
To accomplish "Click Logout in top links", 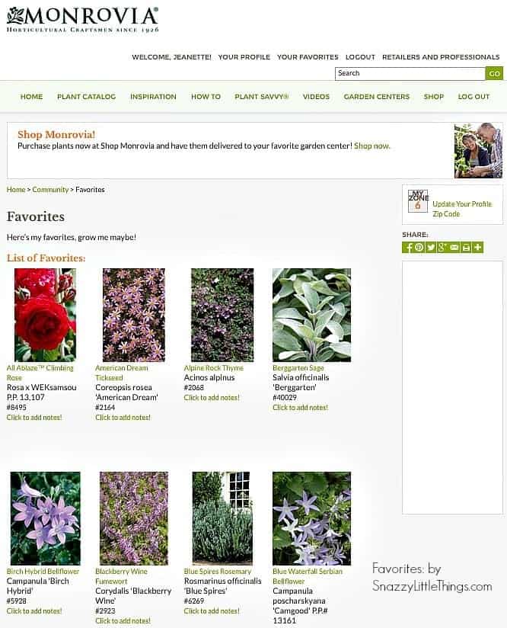I will 360,57.
